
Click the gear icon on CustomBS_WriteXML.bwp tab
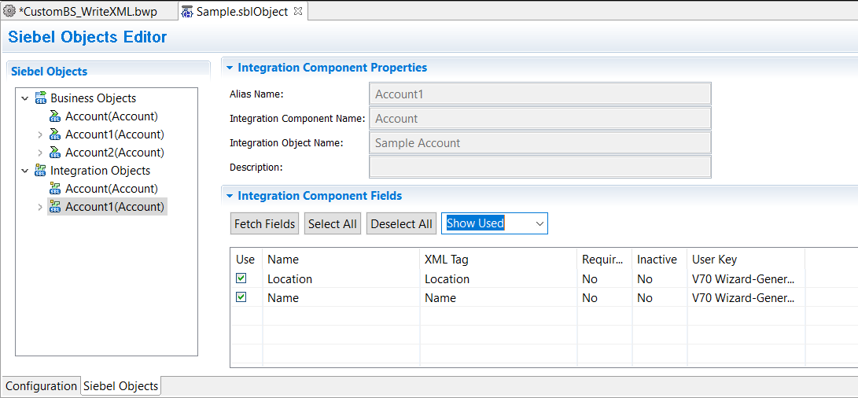(x=9, y=10)
